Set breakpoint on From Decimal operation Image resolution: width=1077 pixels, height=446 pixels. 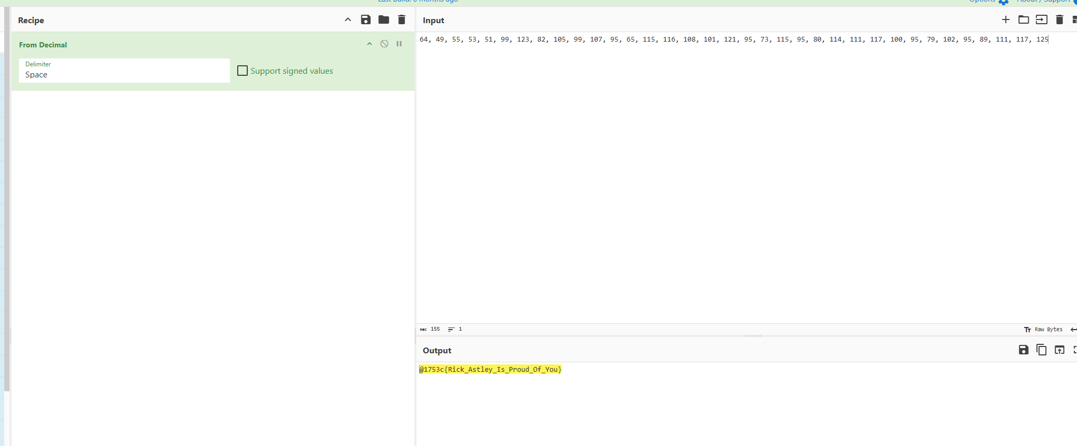point(399,44)
